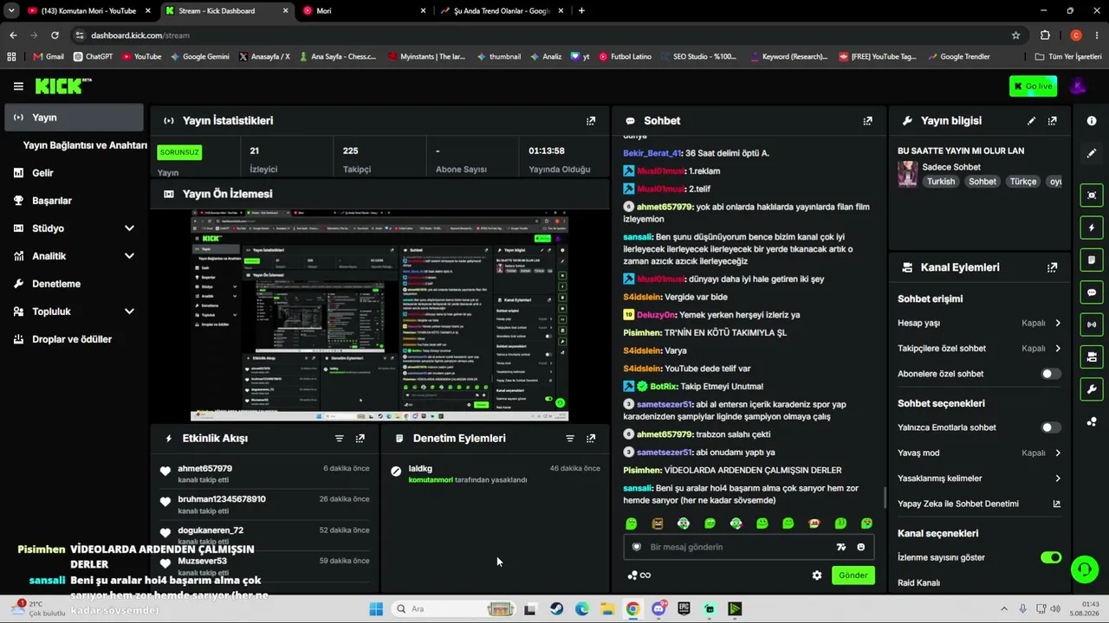Click the info icon in right rail

[x=1092, y=121]
